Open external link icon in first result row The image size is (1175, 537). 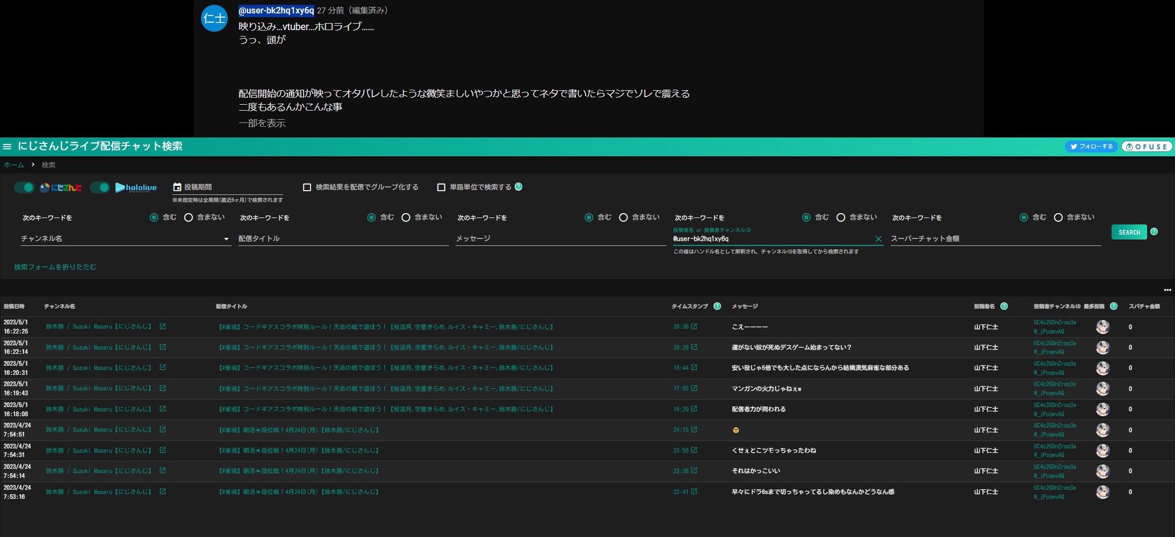coord(163,326)
